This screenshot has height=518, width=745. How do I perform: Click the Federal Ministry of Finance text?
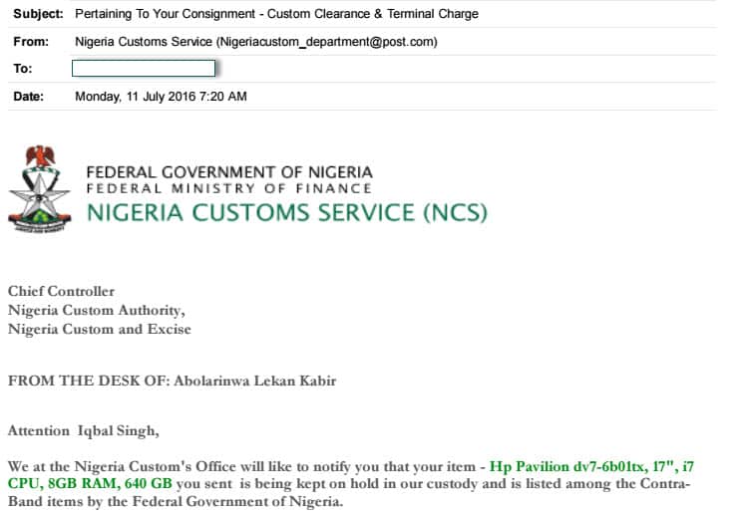228,188
